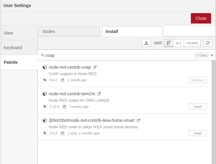The image size is (216, 164).
Task: Open node-red-contrib-lwm2m external link icon
Action: click(x=99, y=94)
